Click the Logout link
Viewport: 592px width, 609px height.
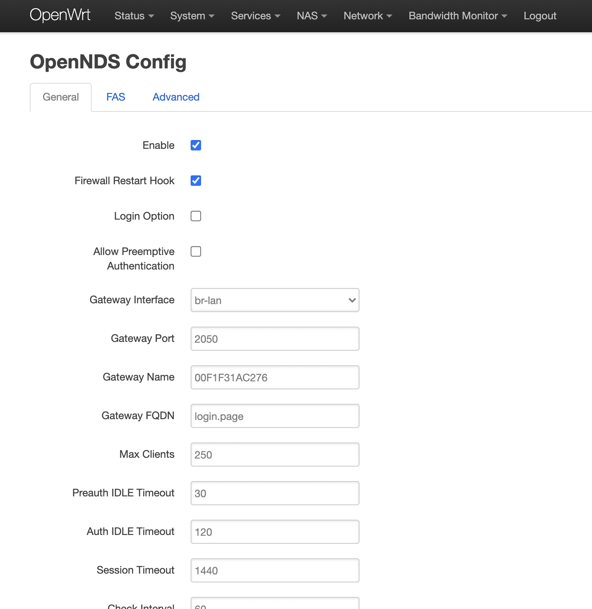540,16
